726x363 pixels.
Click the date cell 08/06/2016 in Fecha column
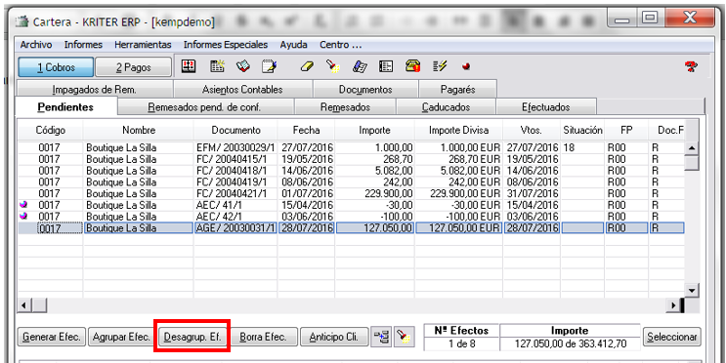pyautogui.click(x=306, y=182)
